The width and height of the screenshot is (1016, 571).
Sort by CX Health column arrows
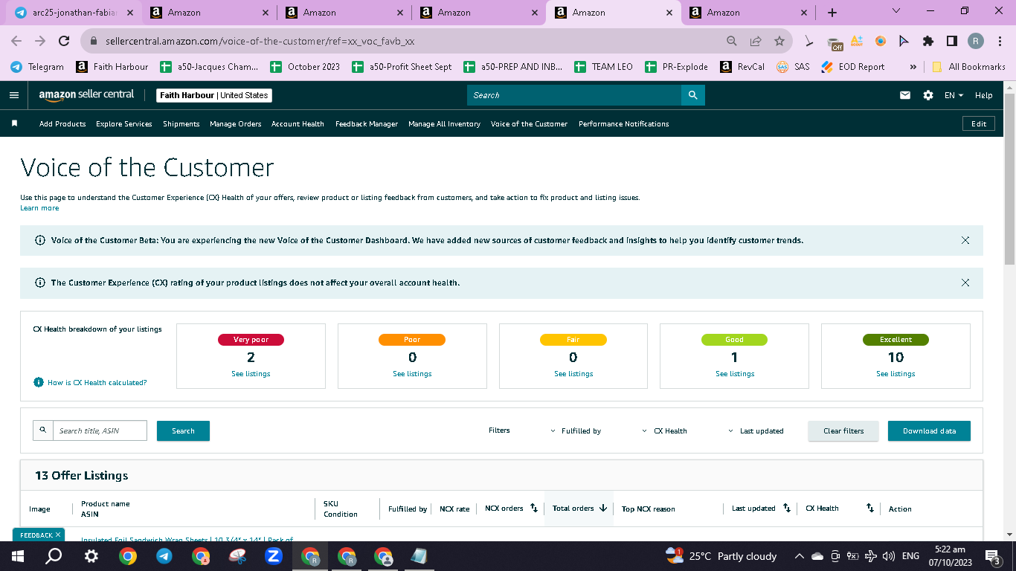(x=870, y=509)
